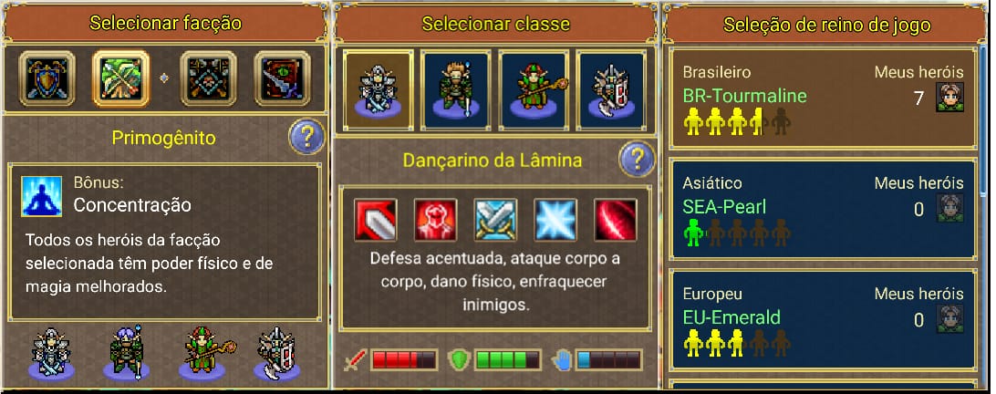Click the Concentração meditation bonus icon

point(41,196)
